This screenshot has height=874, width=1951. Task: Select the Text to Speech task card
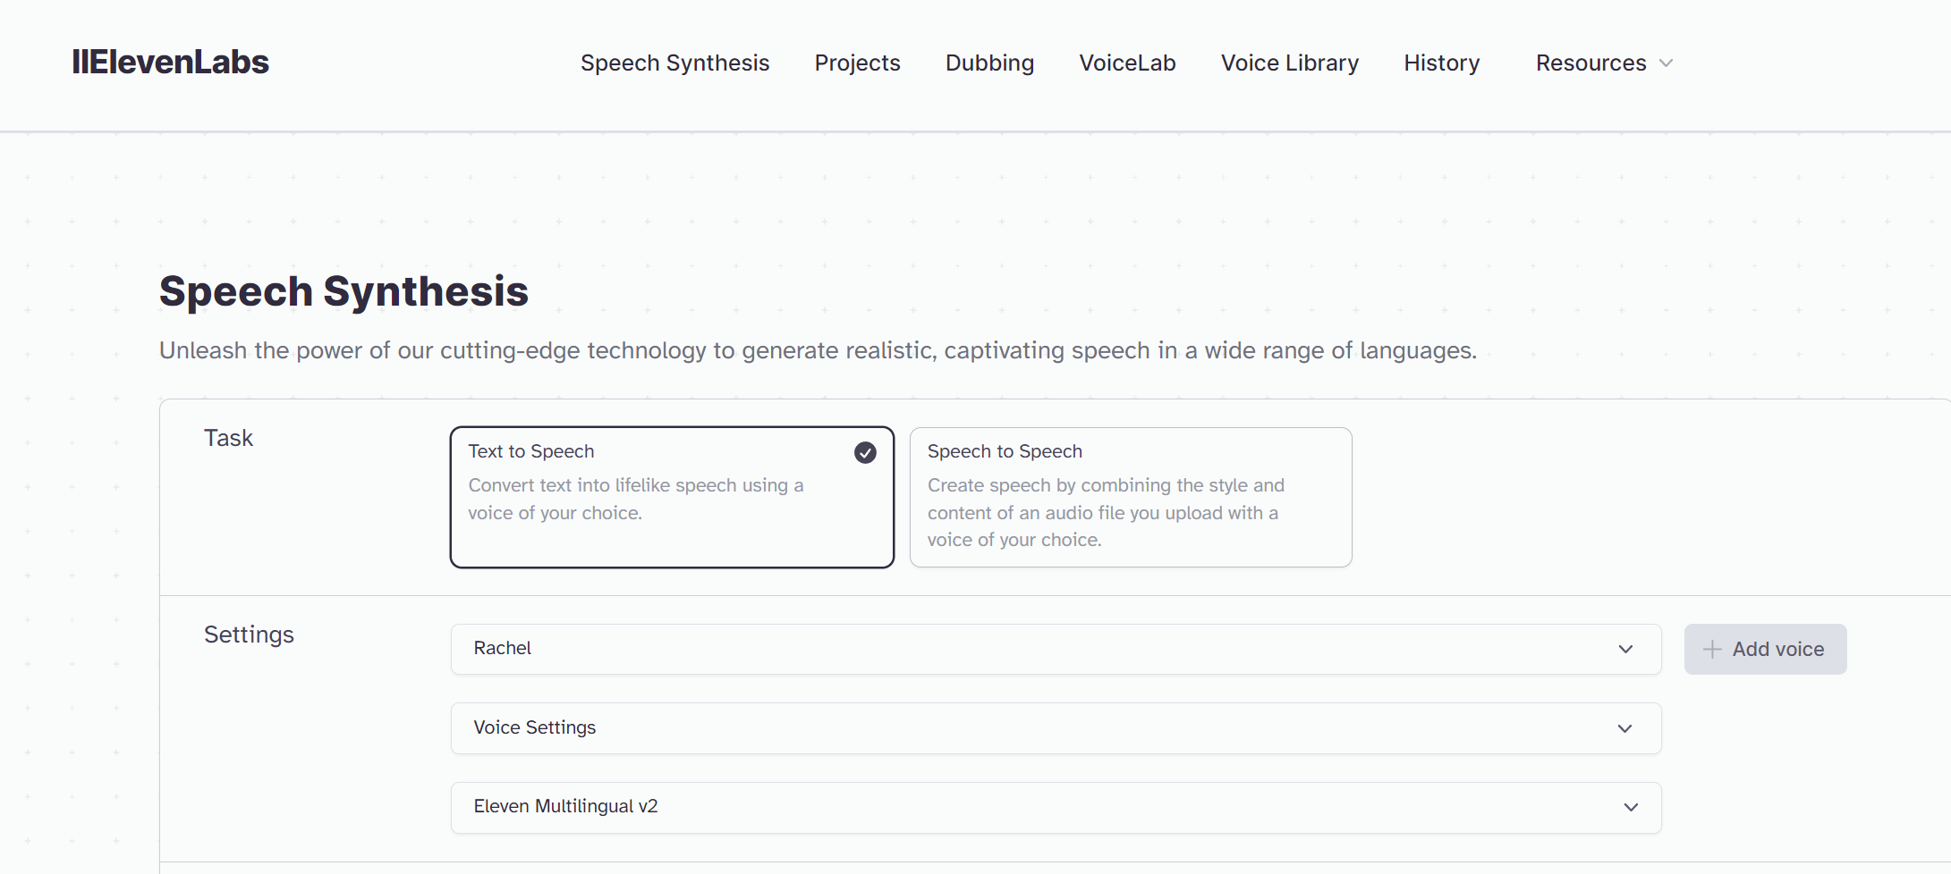point(672,497)
